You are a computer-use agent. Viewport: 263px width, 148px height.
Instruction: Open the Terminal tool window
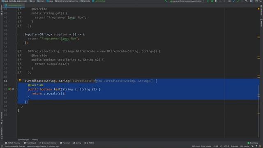point(65,143)
